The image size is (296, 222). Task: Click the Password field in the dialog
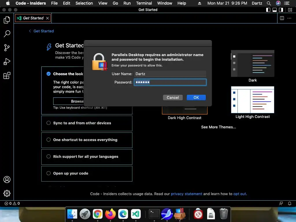[x=170, y=82]
